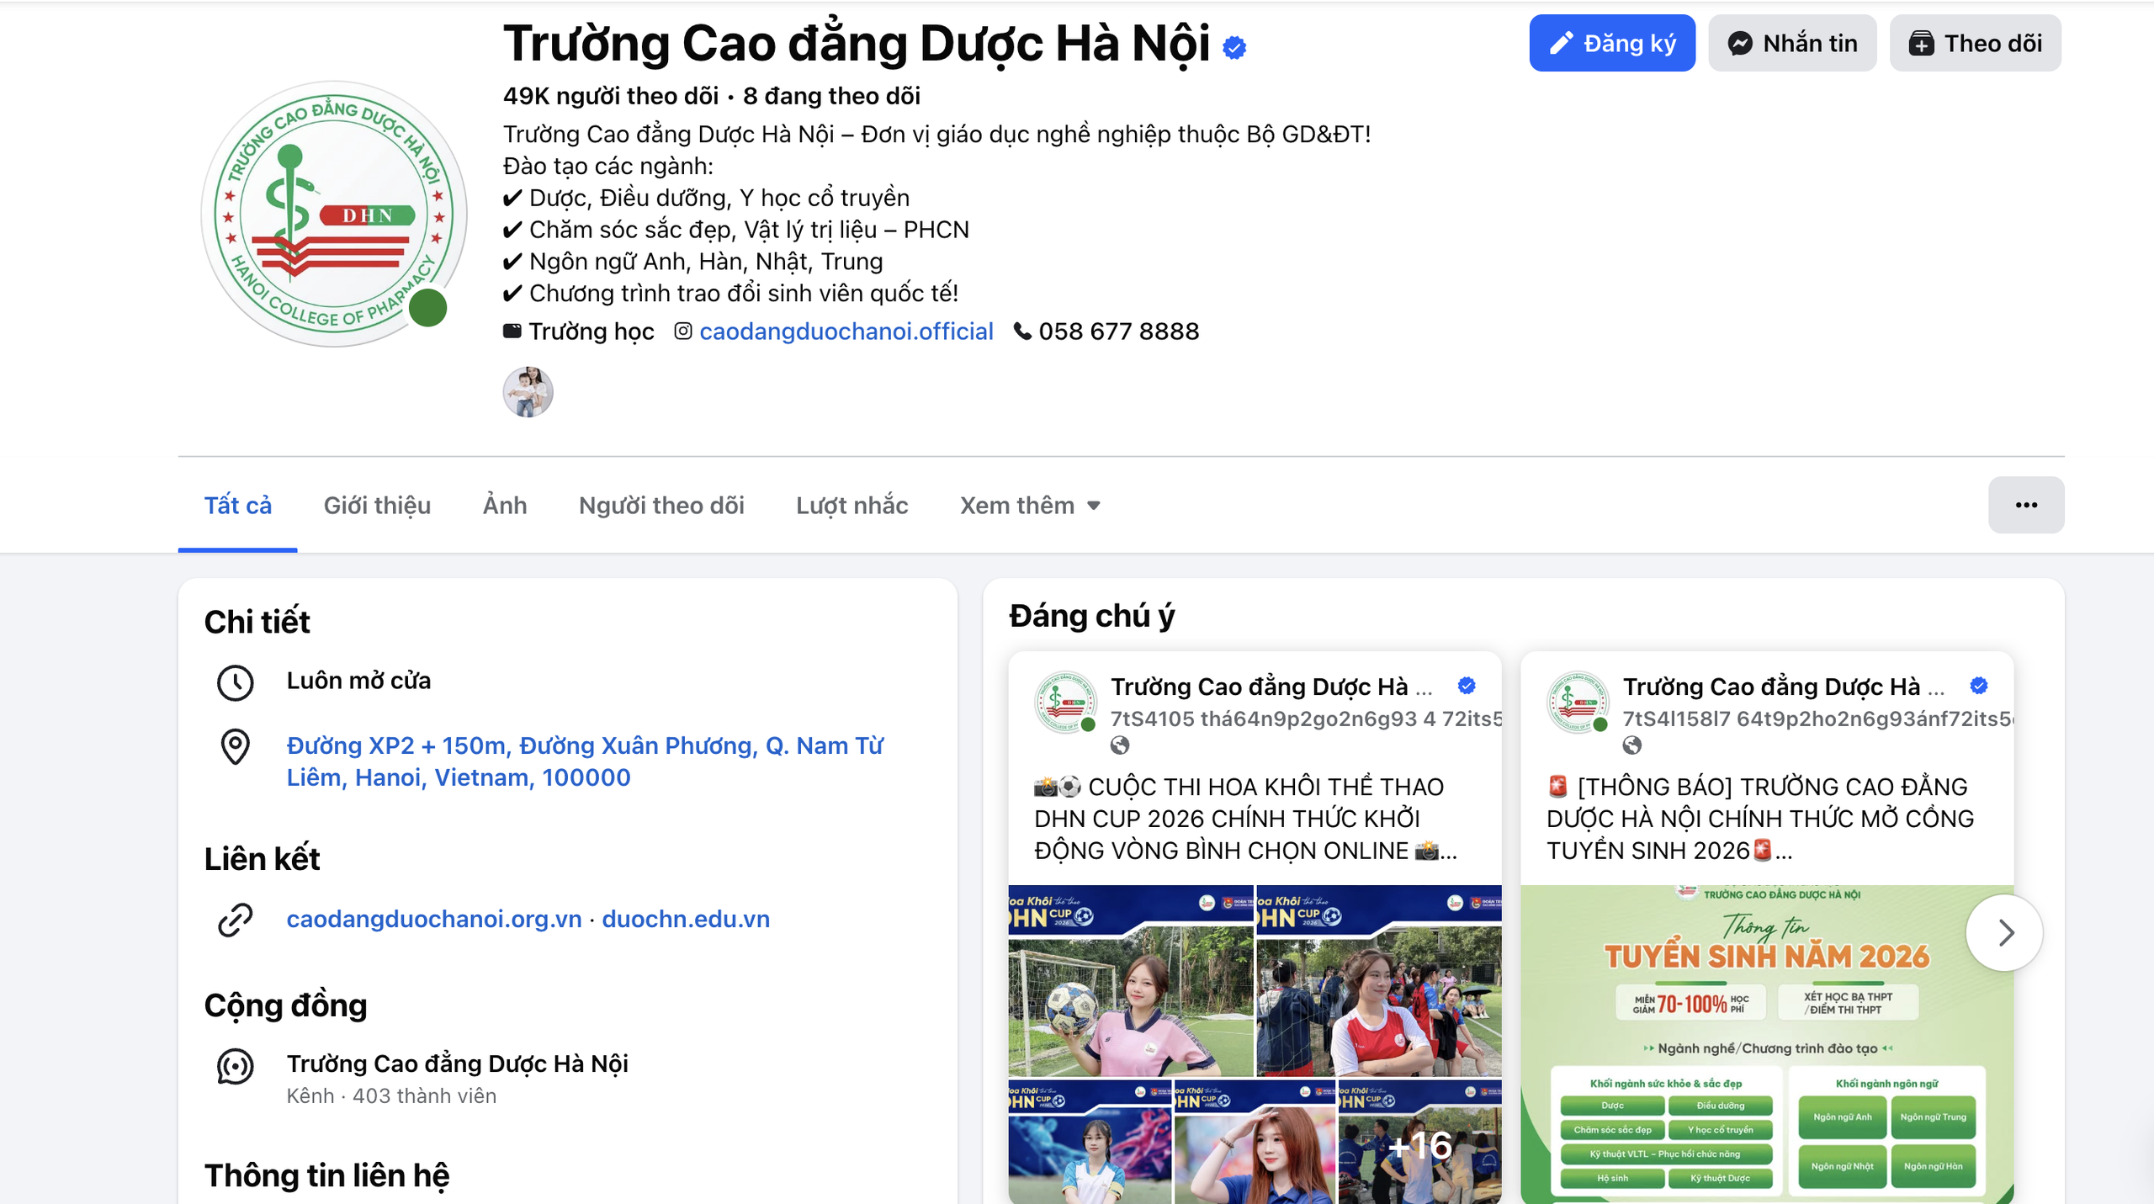2154x1204 pixels.
Task: Visit the caodangduochanoi.org.vn link
Action: click(x=434, y=919)
